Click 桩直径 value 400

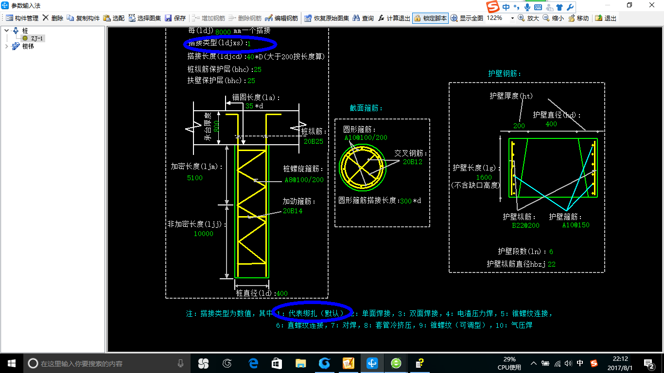click(282, 293)
